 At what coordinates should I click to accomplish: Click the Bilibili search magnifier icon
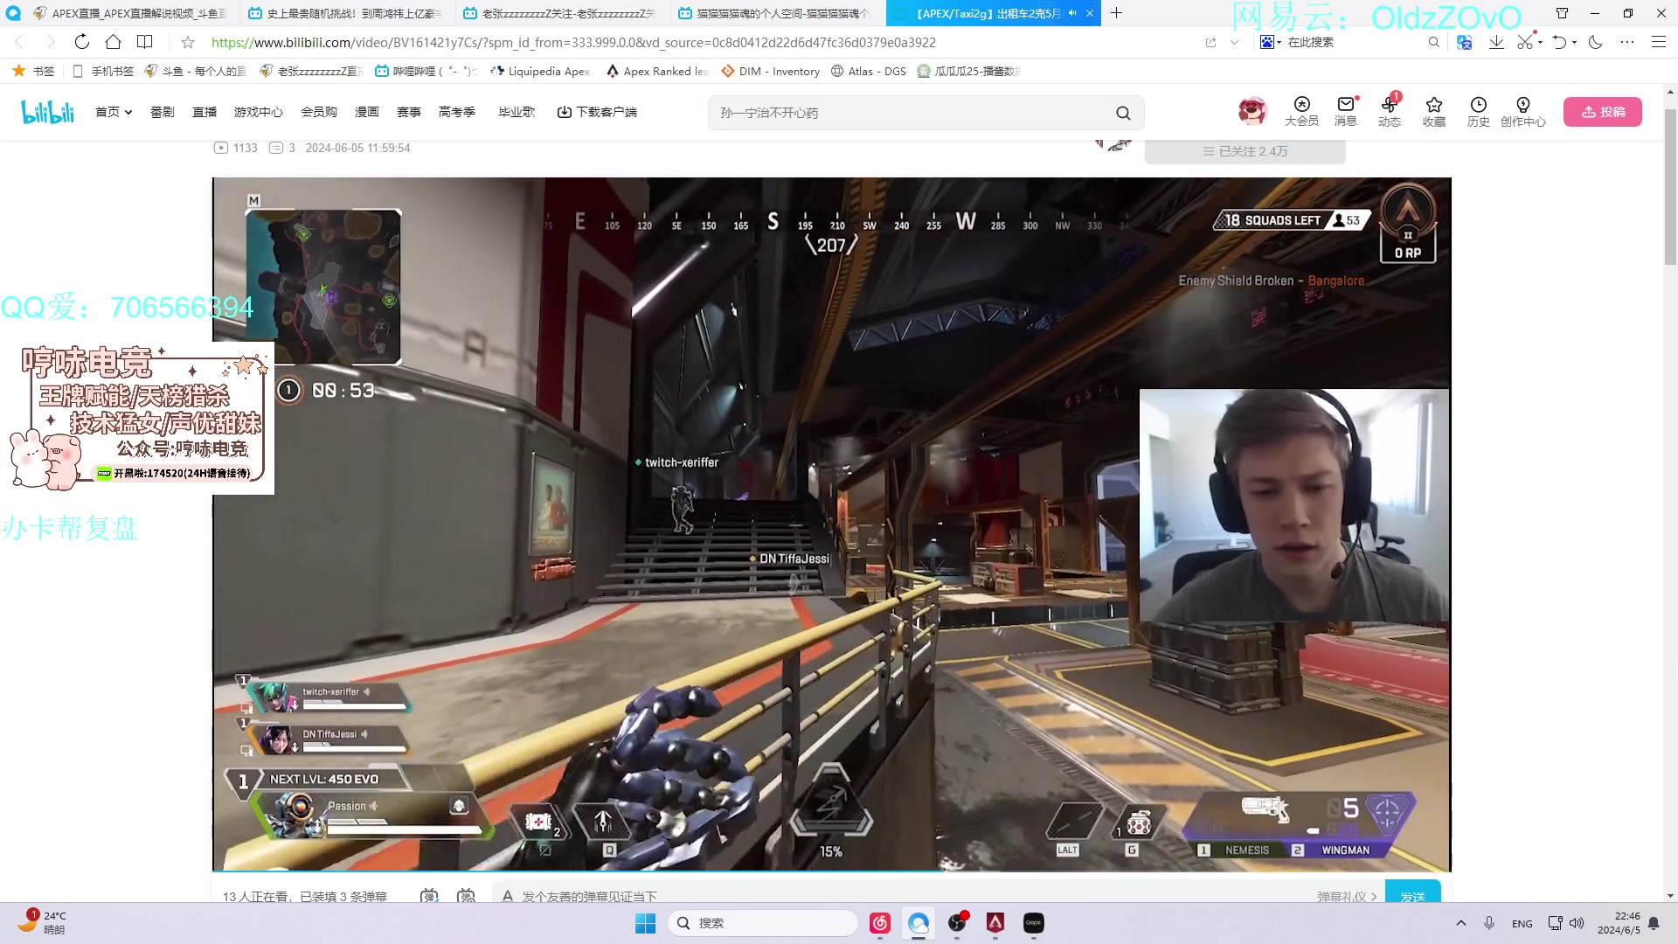point(1123,113)
